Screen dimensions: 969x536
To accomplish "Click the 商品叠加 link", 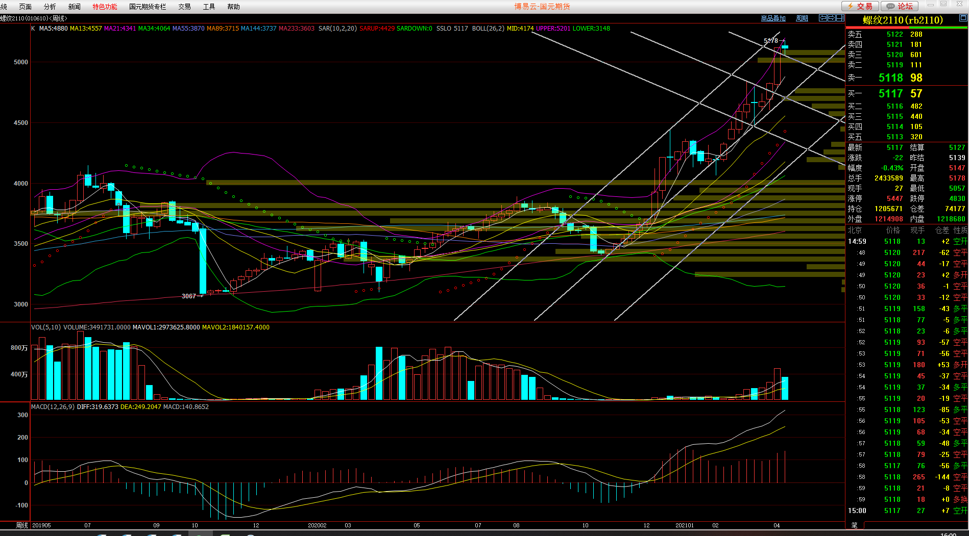I will (773, 18).
